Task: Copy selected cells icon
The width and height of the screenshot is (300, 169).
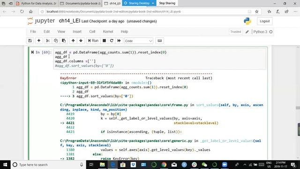Action: point(56,41)
